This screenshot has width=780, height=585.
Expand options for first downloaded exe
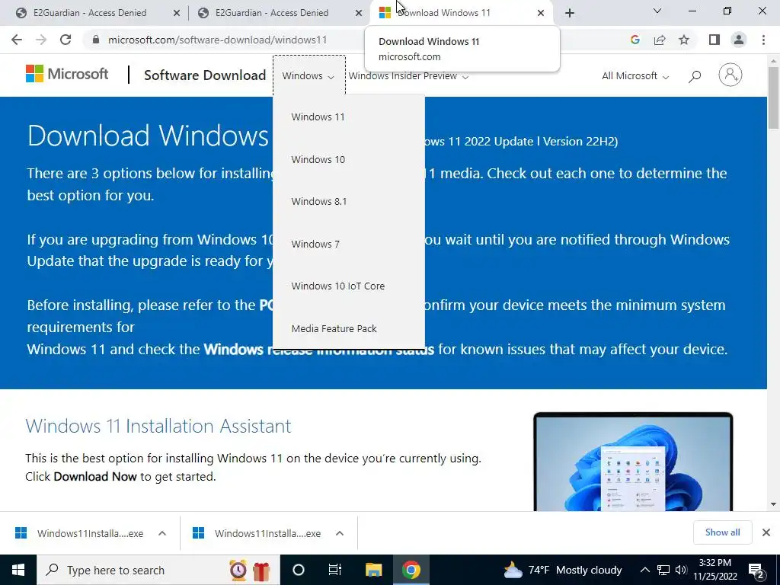pyautogui.click(x=162, y=533)
